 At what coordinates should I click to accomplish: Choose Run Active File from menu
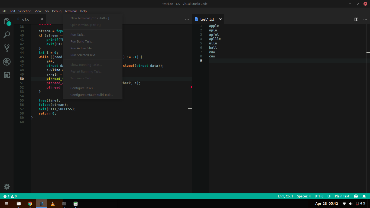[x=93, y=48]
